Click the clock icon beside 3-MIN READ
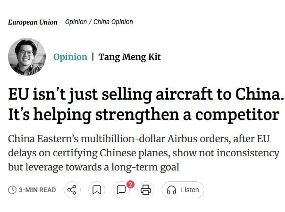This screenshot has height=212, width=285. point(12,190)
